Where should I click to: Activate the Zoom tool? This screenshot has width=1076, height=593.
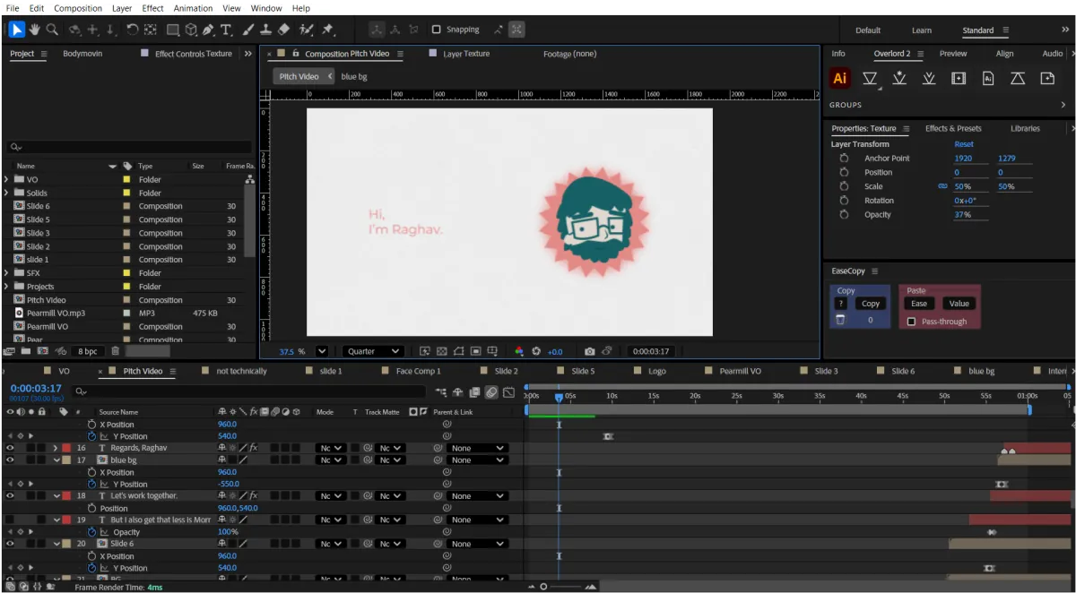(52, 29)
